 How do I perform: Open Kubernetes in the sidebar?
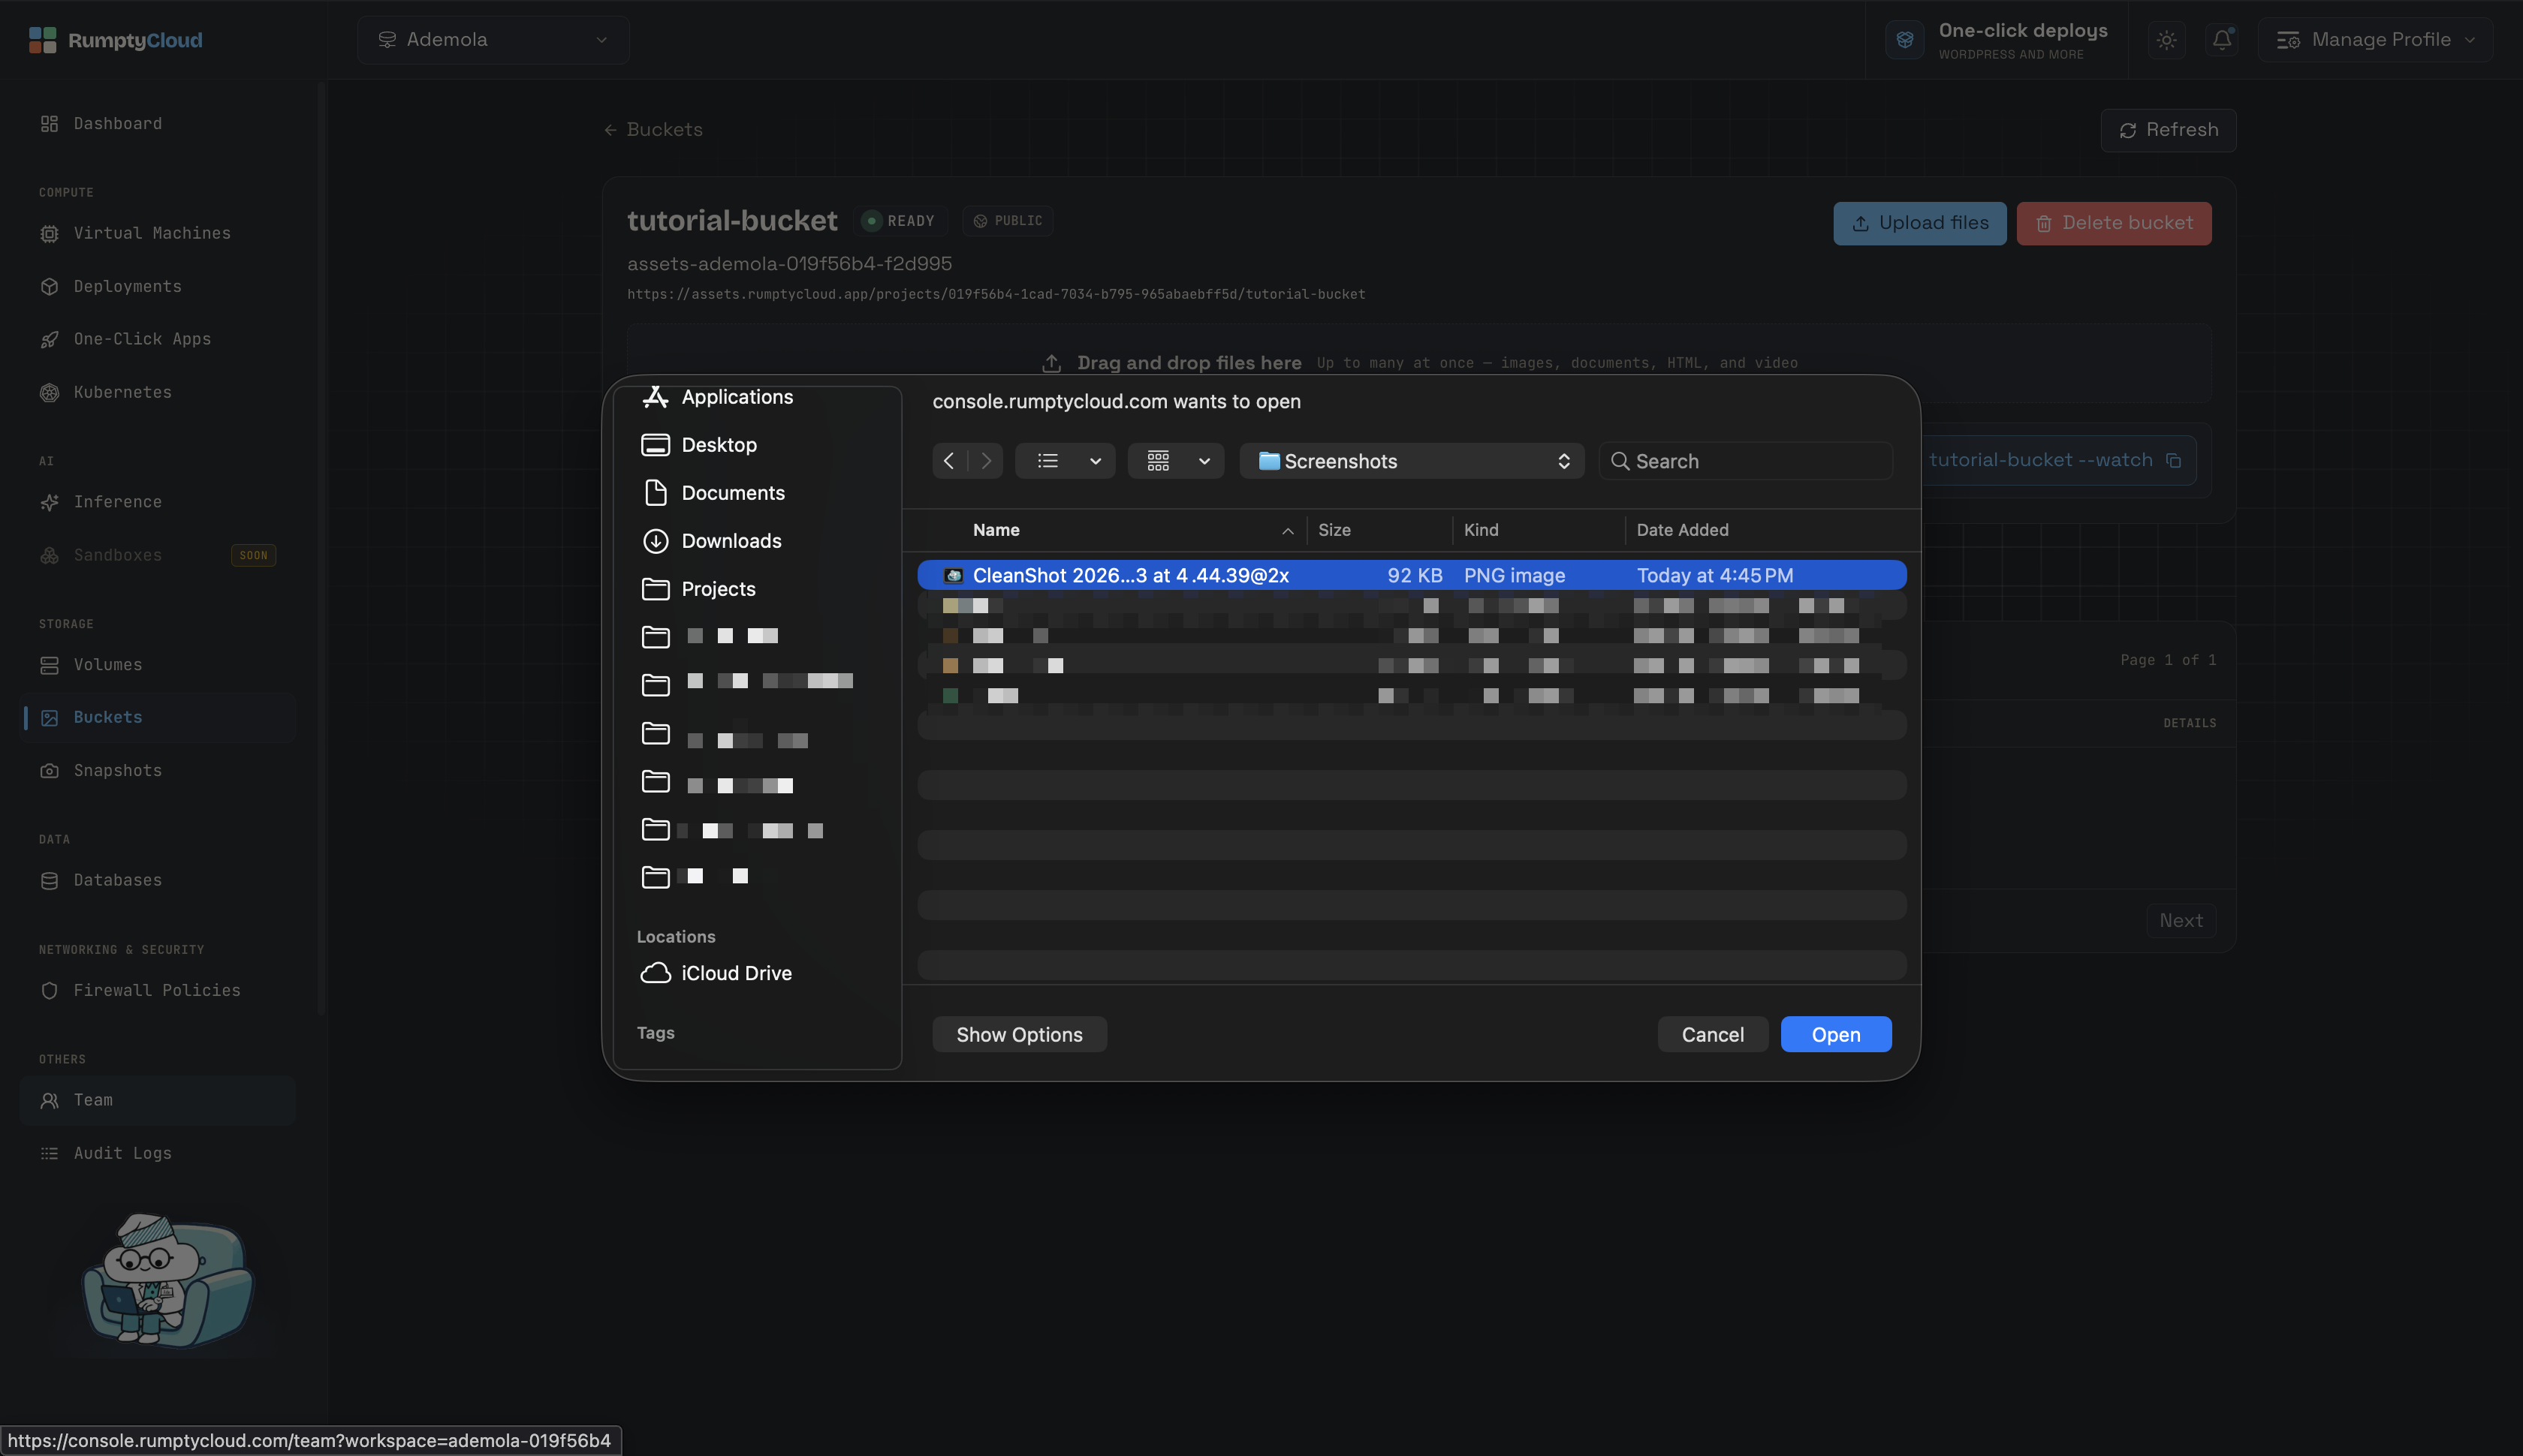point(122,392)
